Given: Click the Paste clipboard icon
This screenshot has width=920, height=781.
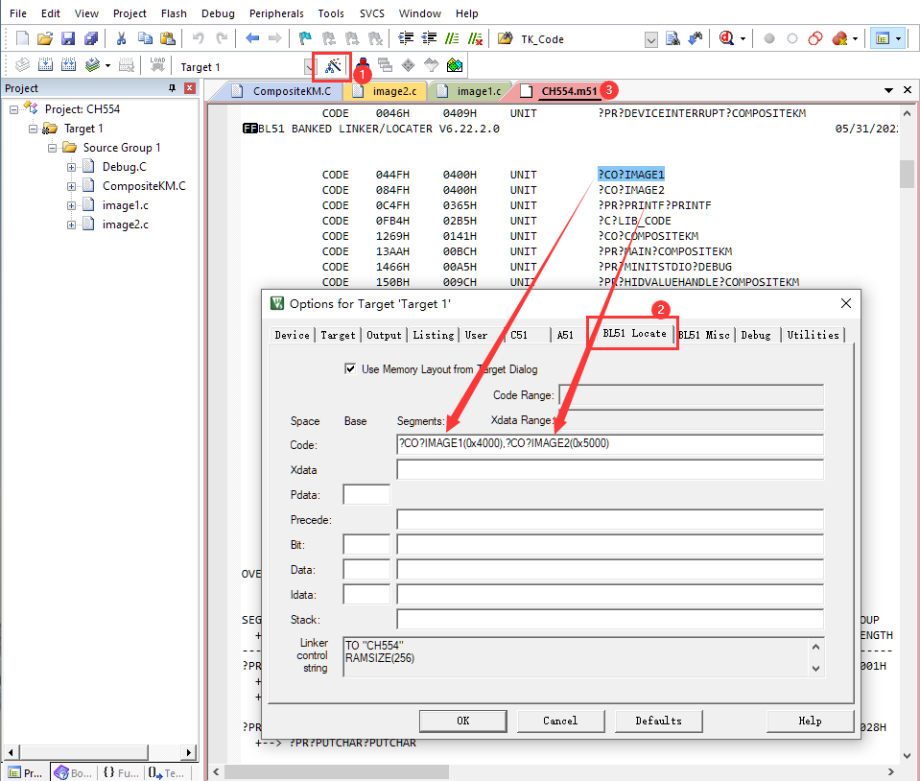Looking at the screenshot, I should 168,39.
